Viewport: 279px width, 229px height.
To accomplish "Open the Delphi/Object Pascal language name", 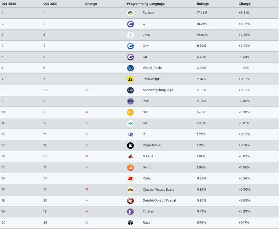I will (x=159, y=200).
